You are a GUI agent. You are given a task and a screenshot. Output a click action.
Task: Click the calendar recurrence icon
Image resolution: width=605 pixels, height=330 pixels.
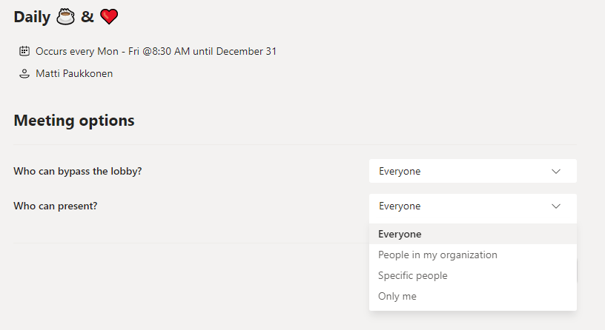(24, 51)
